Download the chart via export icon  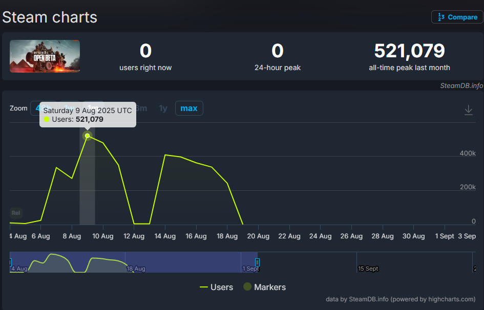(468, 110)
